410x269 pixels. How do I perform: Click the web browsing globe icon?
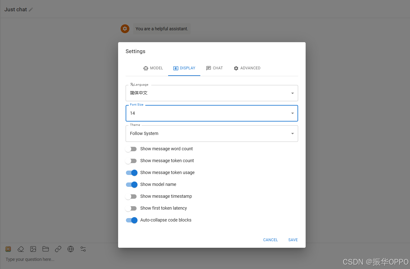tap(71, 249)
